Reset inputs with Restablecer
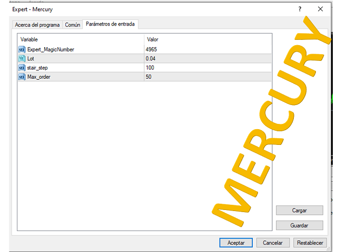Viewport: 337px width, 252px height. (310, 243)
